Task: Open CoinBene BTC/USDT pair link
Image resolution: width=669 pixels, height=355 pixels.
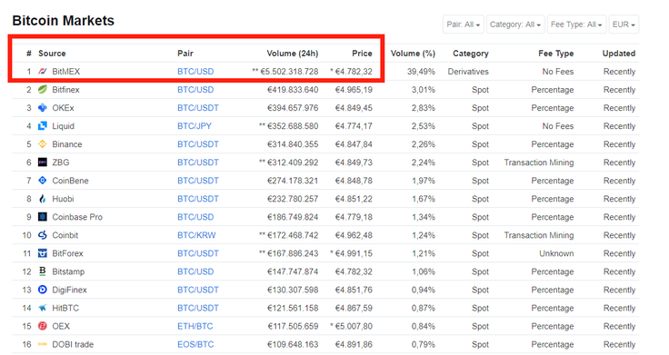Action: point(198,181)
